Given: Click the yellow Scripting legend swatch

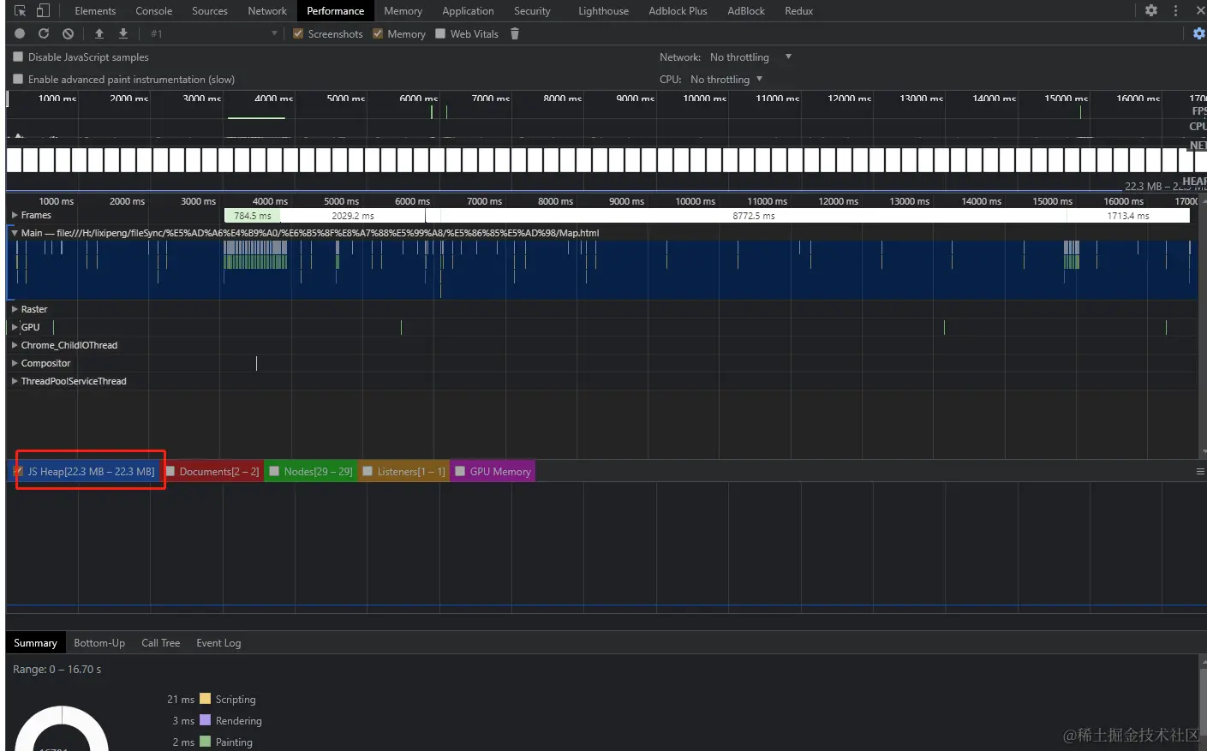Looking at the screenshot, I should tap(205, 699).
